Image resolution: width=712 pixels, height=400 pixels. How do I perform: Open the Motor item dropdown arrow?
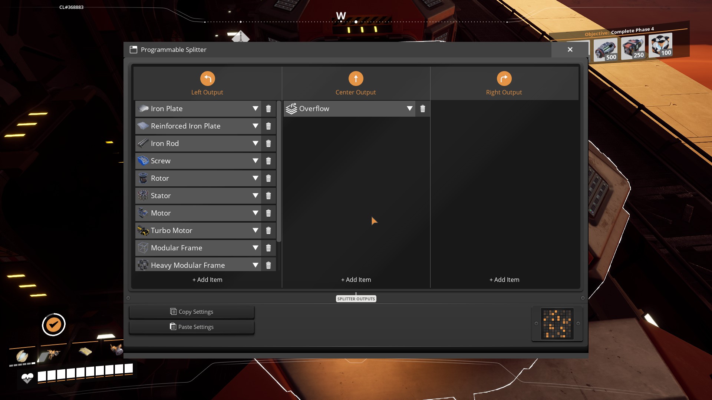255,213
